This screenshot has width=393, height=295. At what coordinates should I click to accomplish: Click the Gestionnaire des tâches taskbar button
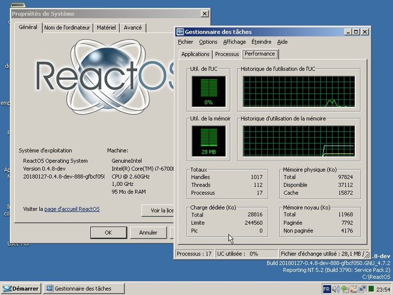[x=84, y=289]
